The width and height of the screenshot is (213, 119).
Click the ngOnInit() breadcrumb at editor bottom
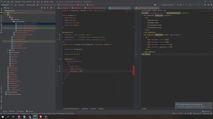[x=85, y=109]
